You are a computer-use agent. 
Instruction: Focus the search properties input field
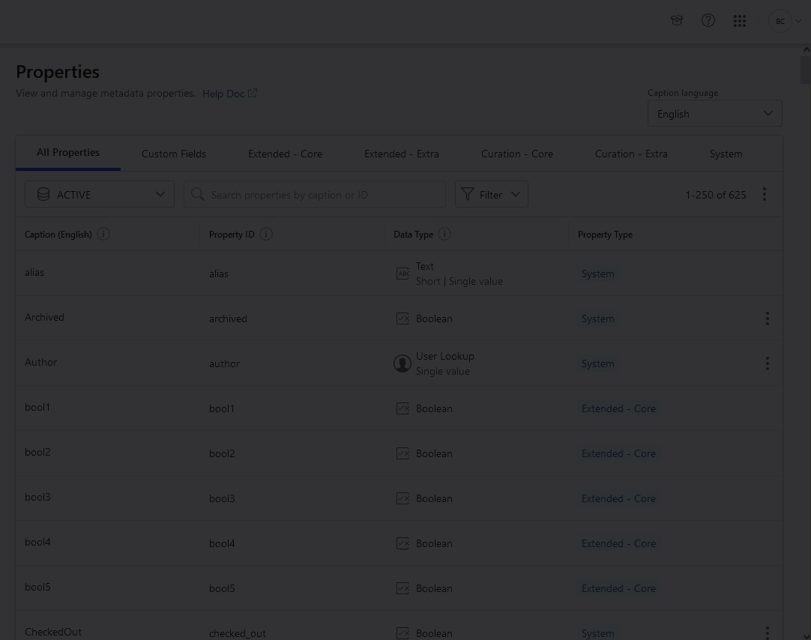pos(322,194)
